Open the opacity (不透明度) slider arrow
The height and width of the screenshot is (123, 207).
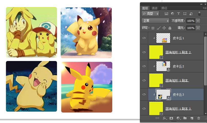click(x=198, y=21)
